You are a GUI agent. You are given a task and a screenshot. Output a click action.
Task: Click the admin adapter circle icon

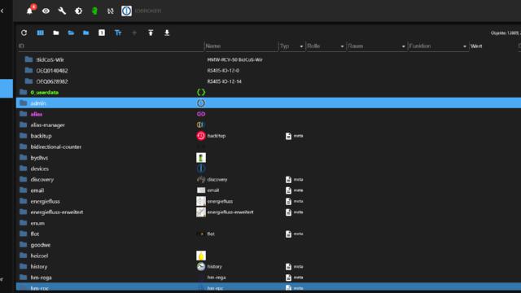click(x=201, y=103)
